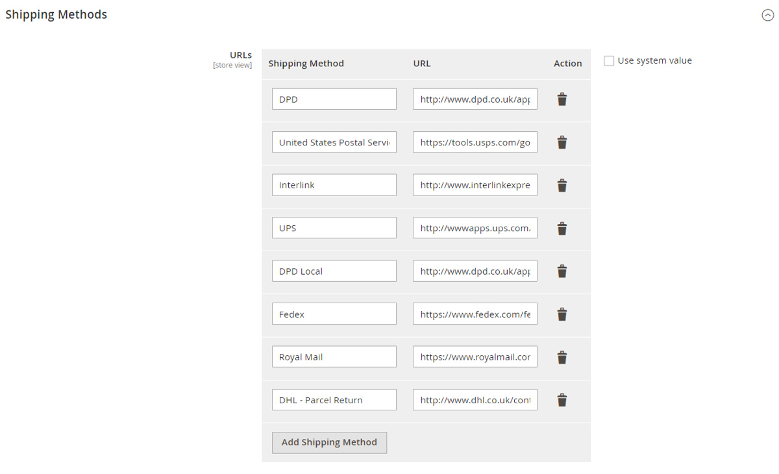Click the Royal Mail name input
Image resolution: width=779 pixels, height=474 pixels.
point(334,357)
